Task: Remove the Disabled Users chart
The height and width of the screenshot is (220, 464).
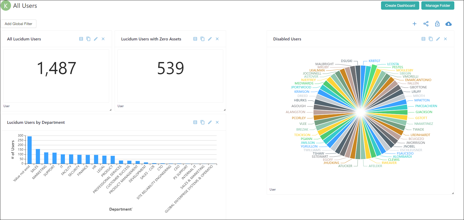Action: [445, 39]
